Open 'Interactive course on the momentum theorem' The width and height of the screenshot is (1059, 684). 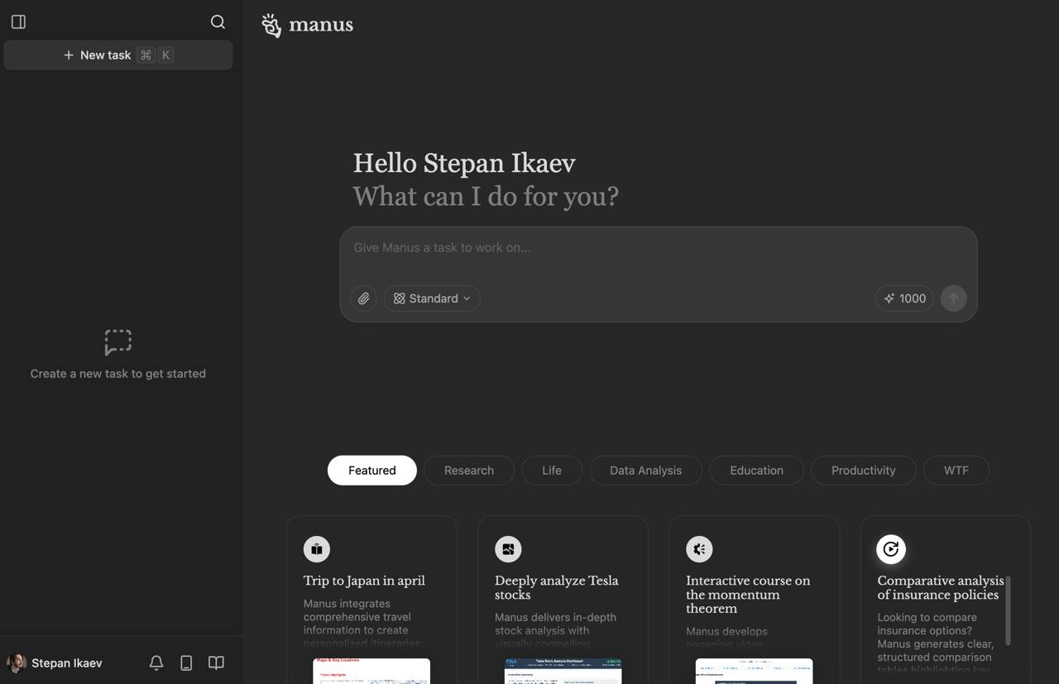(748, 595)
